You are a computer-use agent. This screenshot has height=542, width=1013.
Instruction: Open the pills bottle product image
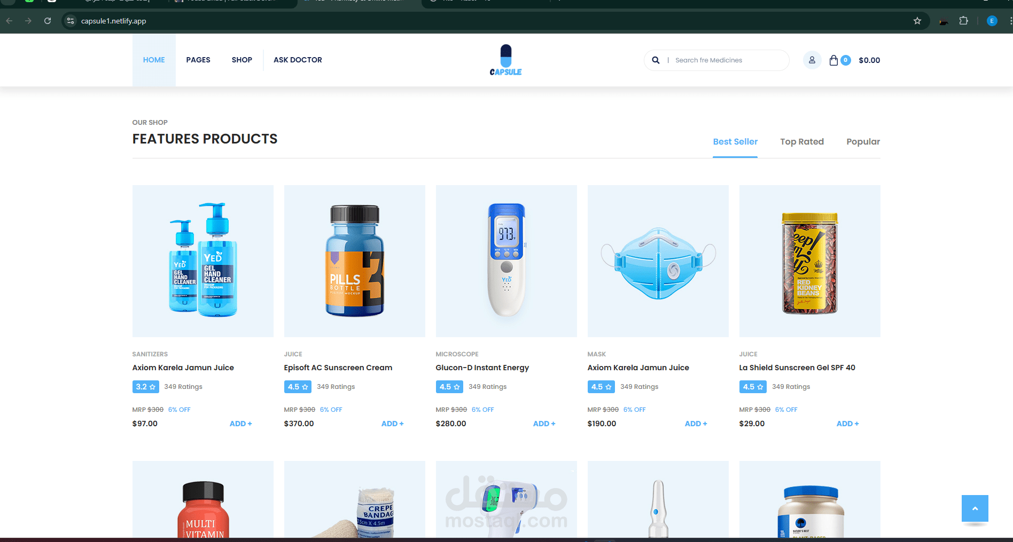355,261
